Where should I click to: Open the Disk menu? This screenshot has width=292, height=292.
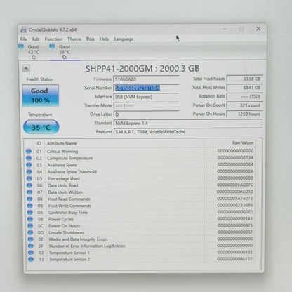(91, 39)
